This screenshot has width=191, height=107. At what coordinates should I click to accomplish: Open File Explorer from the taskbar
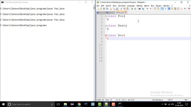[x=65, y=104]
